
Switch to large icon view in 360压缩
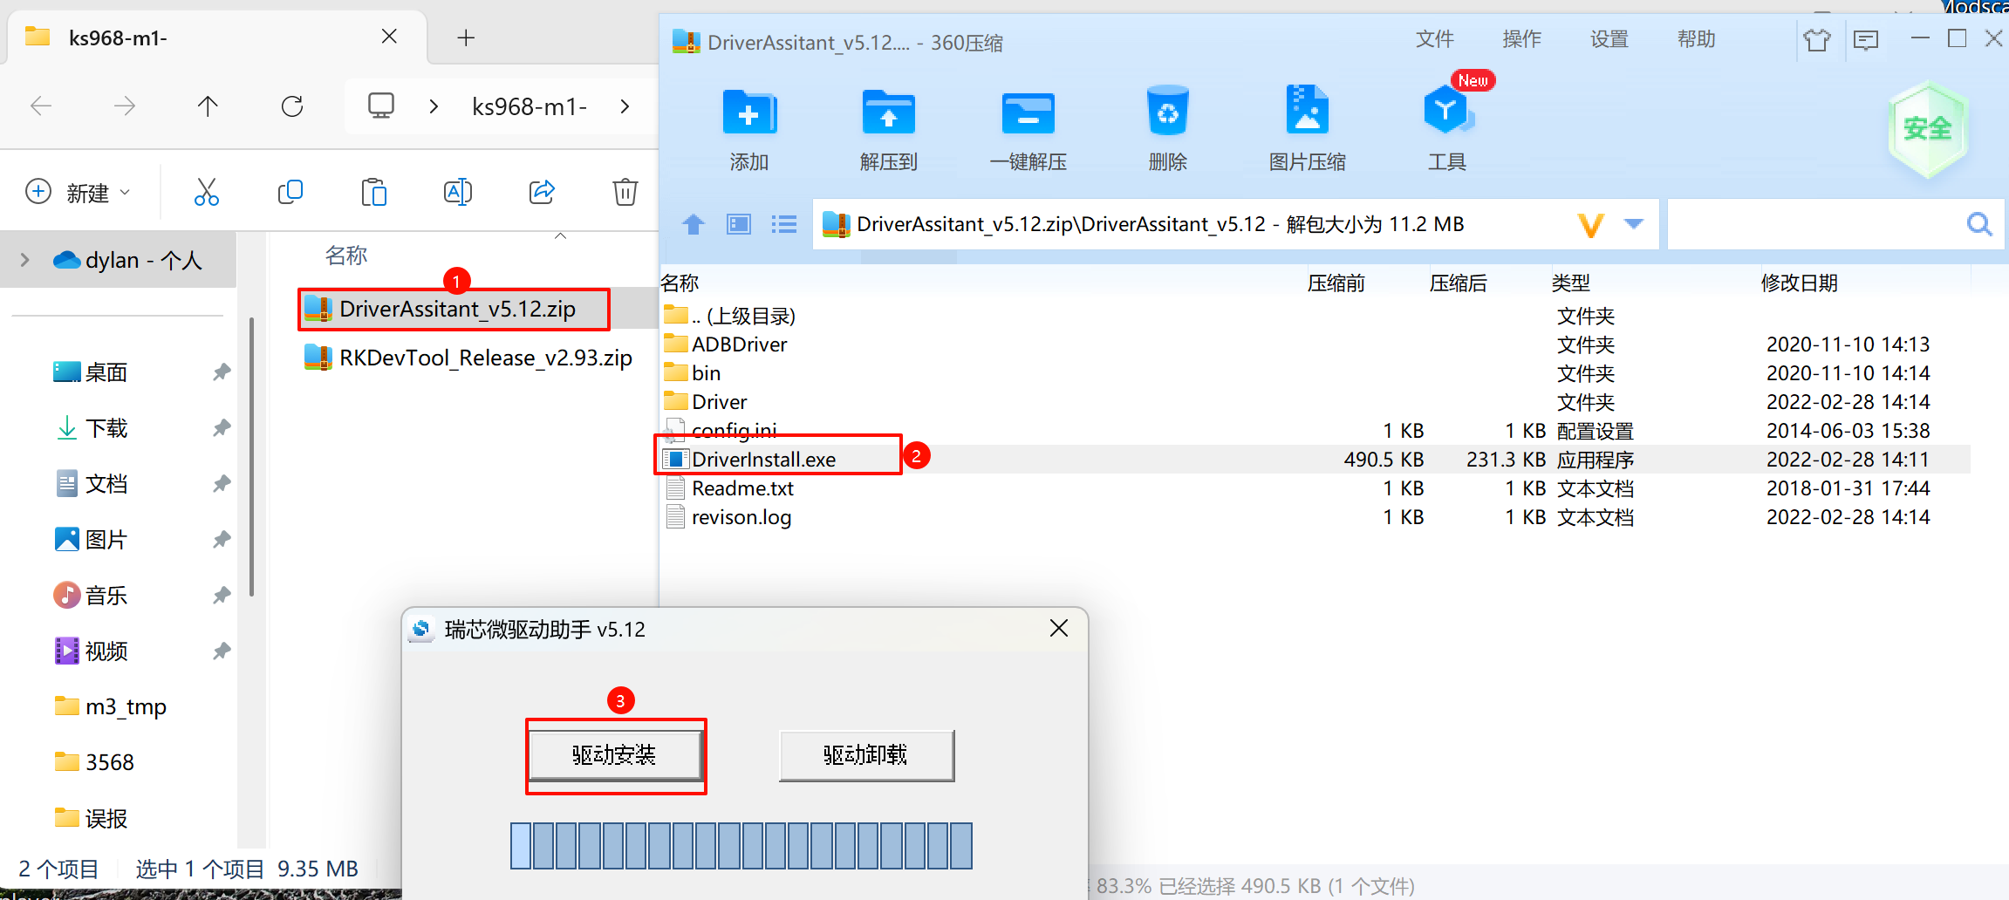739,225
